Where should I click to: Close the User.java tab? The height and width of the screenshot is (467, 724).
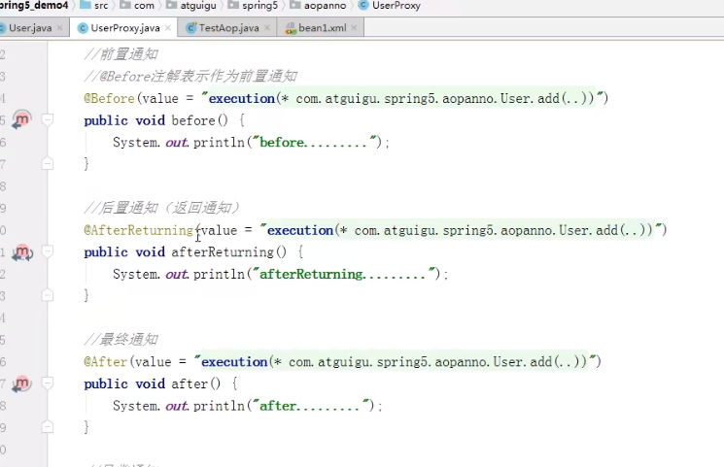tap(59, 28)
